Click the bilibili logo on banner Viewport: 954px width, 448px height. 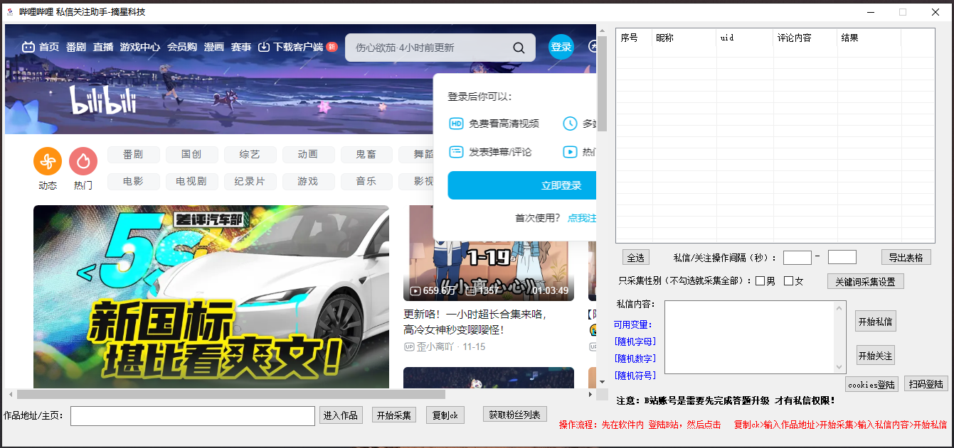[102, 101]
